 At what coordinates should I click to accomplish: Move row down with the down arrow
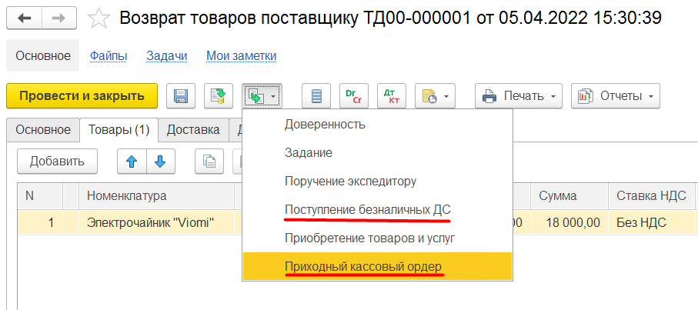[160, 161]
